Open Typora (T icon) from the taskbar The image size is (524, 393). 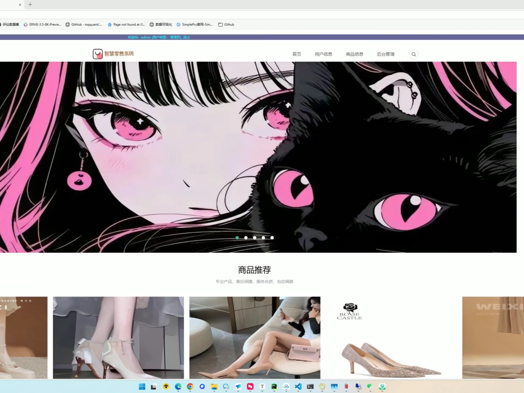click(x=262, y=386)
